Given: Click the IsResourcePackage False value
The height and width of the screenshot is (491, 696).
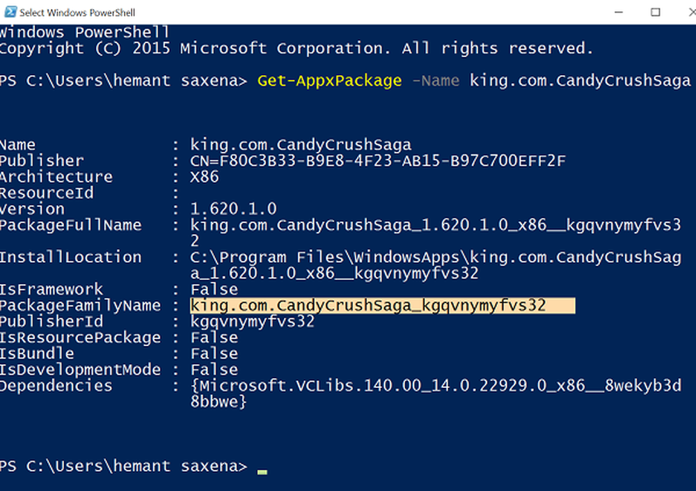Looking at the screenshot, I should pos(214,338).
